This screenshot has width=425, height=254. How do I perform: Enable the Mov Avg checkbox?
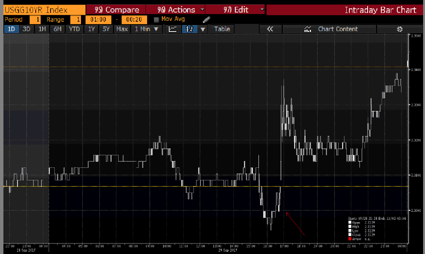coord(156,19)
